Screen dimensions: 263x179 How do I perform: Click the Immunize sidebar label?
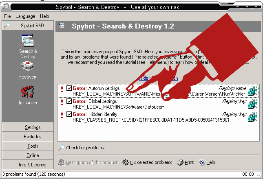pos(28,103)
